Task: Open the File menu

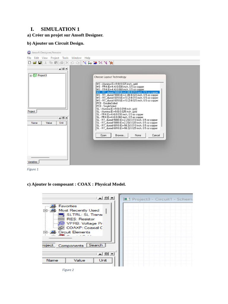Action: [x=29, y=58]
